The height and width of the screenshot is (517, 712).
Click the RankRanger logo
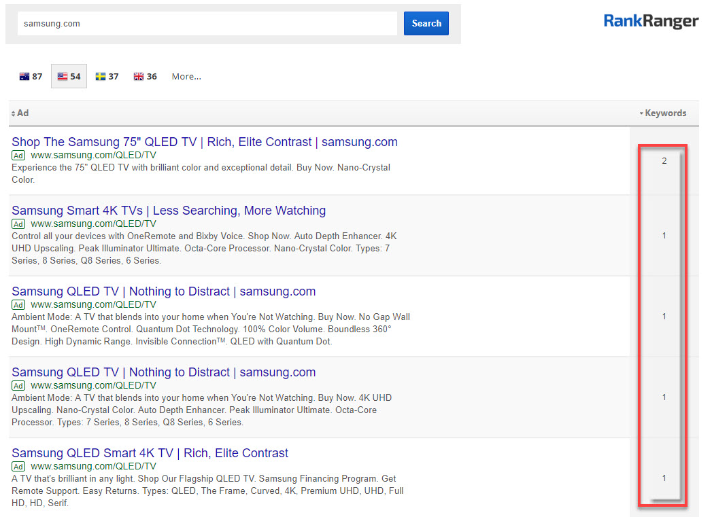coord(651,22)
